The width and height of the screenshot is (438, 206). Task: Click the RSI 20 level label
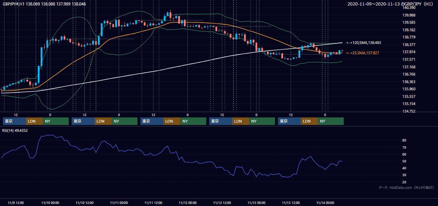coord(404,182)
